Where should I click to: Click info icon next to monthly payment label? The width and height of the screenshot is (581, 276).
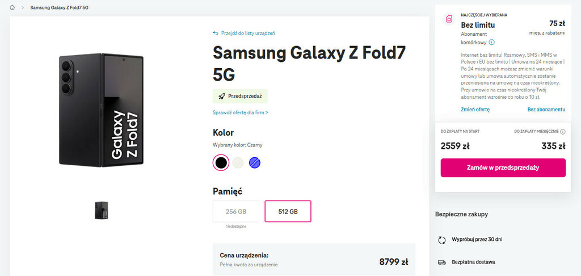pos(562,131)
